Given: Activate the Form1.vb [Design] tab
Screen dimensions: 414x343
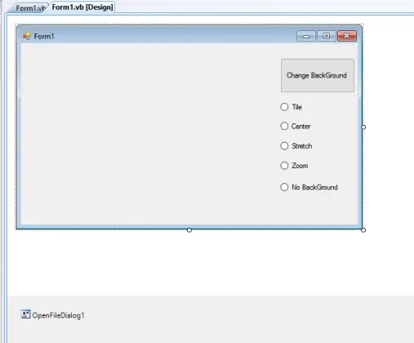Looking at the screenshot, I should pos(82,7).
